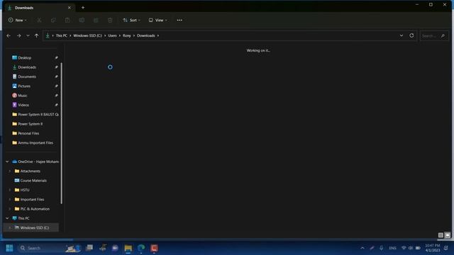Expand the address bar history dropdown
Image resolution: width=454 pixels, height=255 pixels.
click(x=402, y=35)
